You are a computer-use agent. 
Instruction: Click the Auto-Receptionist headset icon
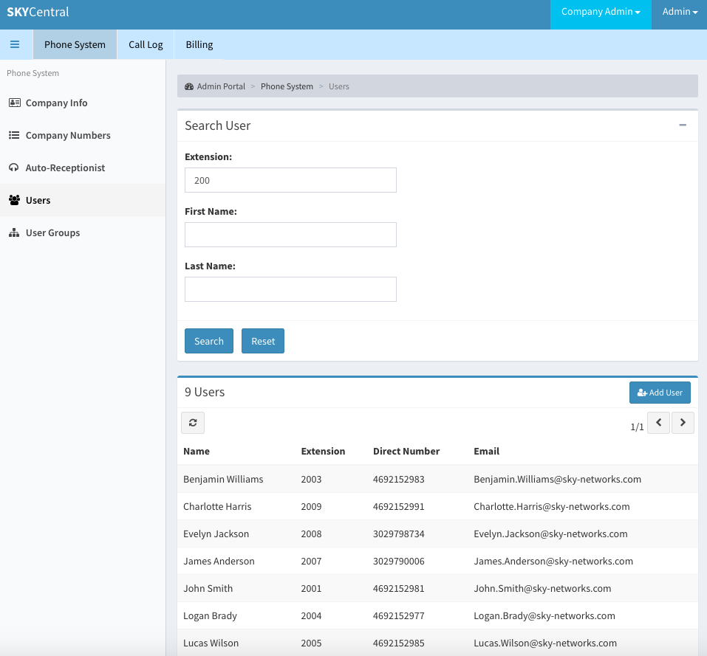pos(14,168)
